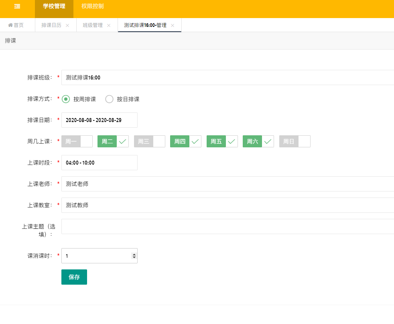Collapse the sidebar with the menu icon
This screenshot has height=324, width=394.
click(x=17, y=6)
